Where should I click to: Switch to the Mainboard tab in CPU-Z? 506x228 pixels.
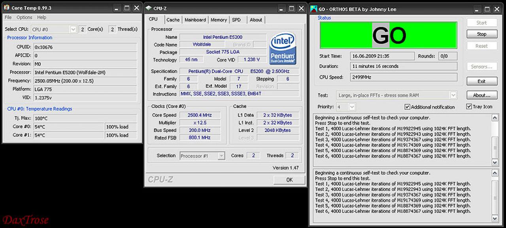point(195,20)
